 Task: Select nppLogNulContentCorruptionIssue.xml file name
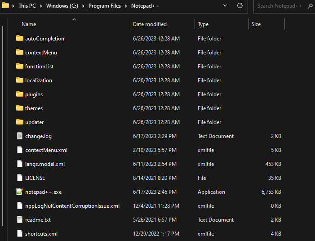coord(72,206)
